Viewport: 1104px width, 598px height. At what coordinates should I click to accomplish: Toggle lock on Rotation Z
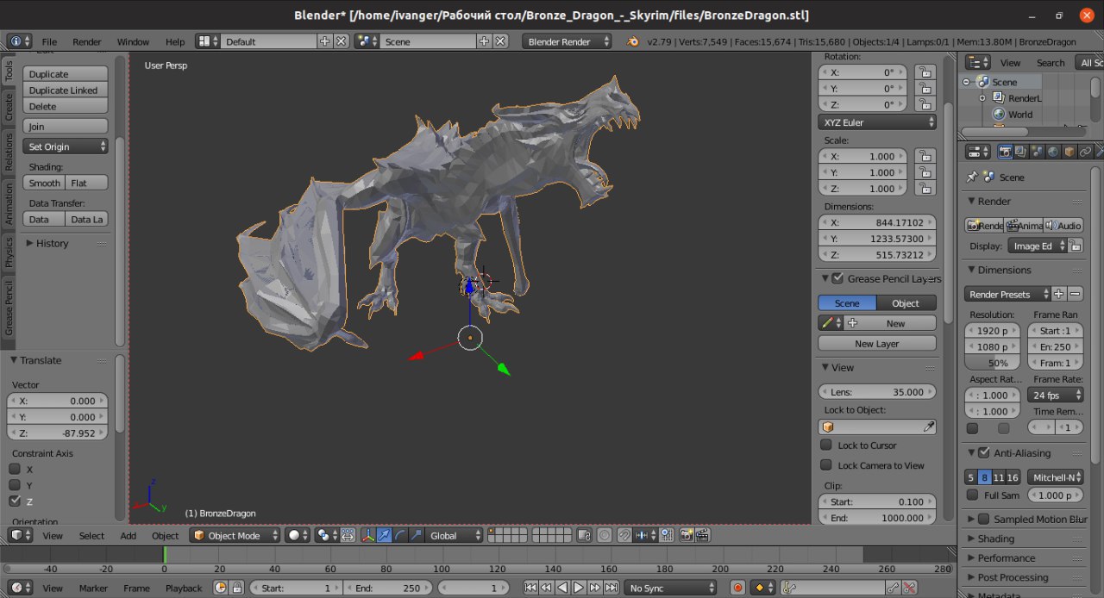[924, 104]
